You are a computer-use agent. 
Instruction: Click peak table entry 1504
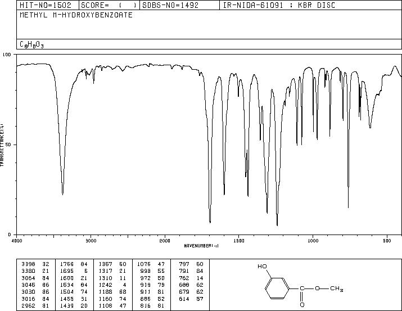click(x=74, y=292)
